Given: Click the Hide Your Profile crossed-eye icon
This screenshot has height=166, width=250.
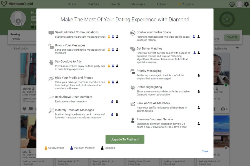Looking at the screenshot, I should pos(51,79).
